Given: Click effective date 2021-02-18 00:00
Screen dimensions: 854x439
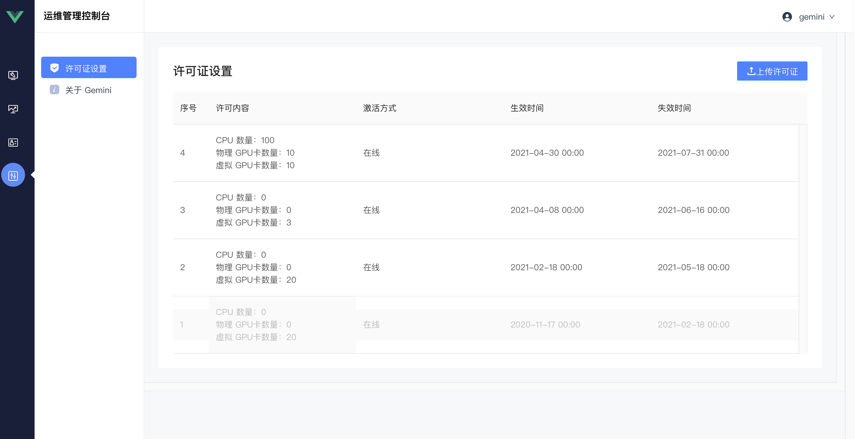Looking at the screenshot, I should (546, 268).
